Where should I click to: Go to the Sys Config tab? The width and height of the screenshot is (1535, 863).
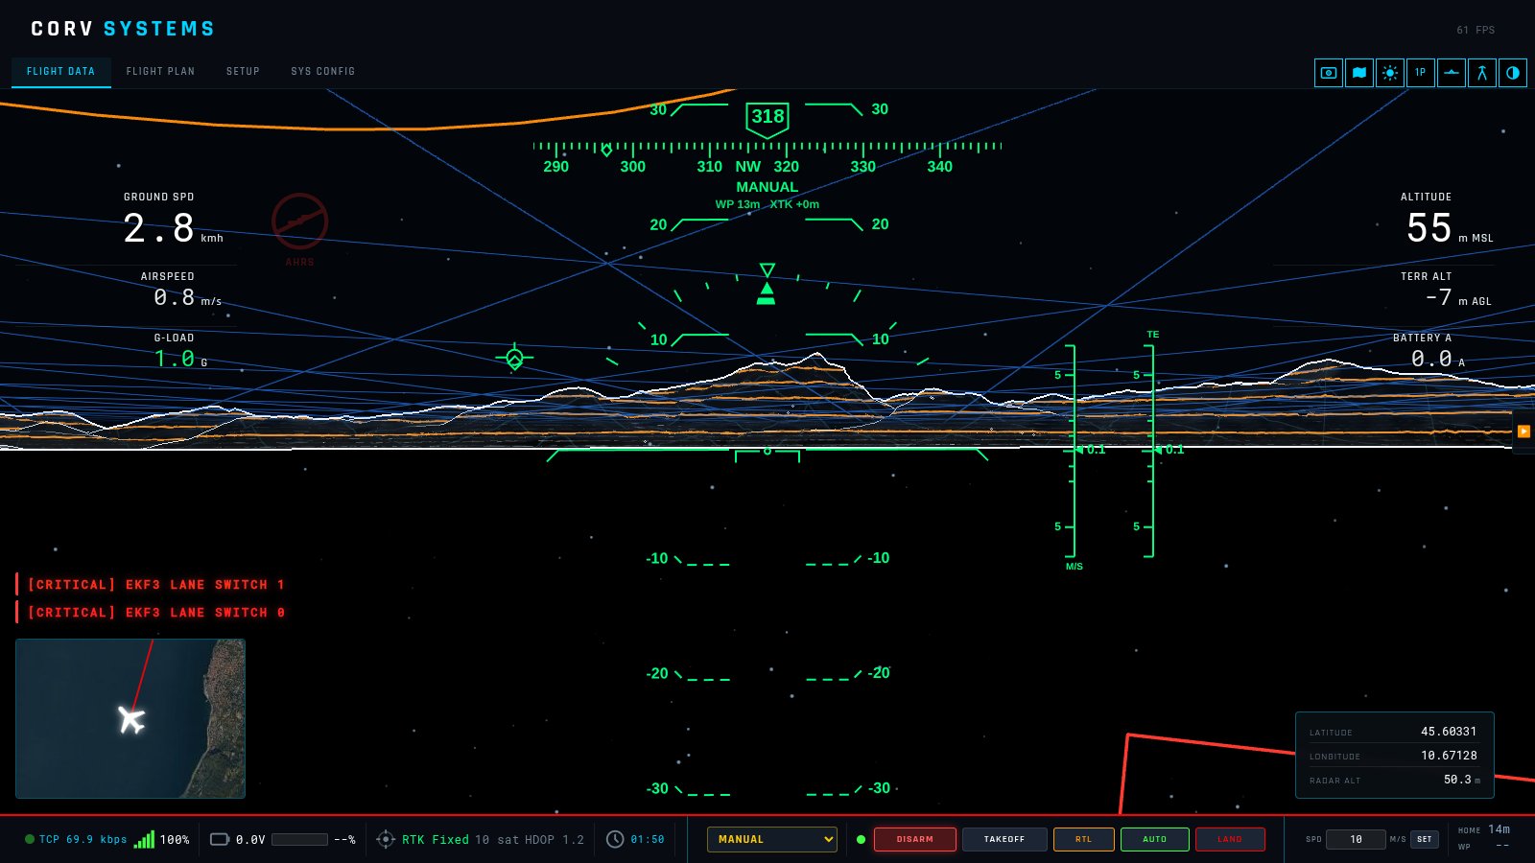coord(322,72)
